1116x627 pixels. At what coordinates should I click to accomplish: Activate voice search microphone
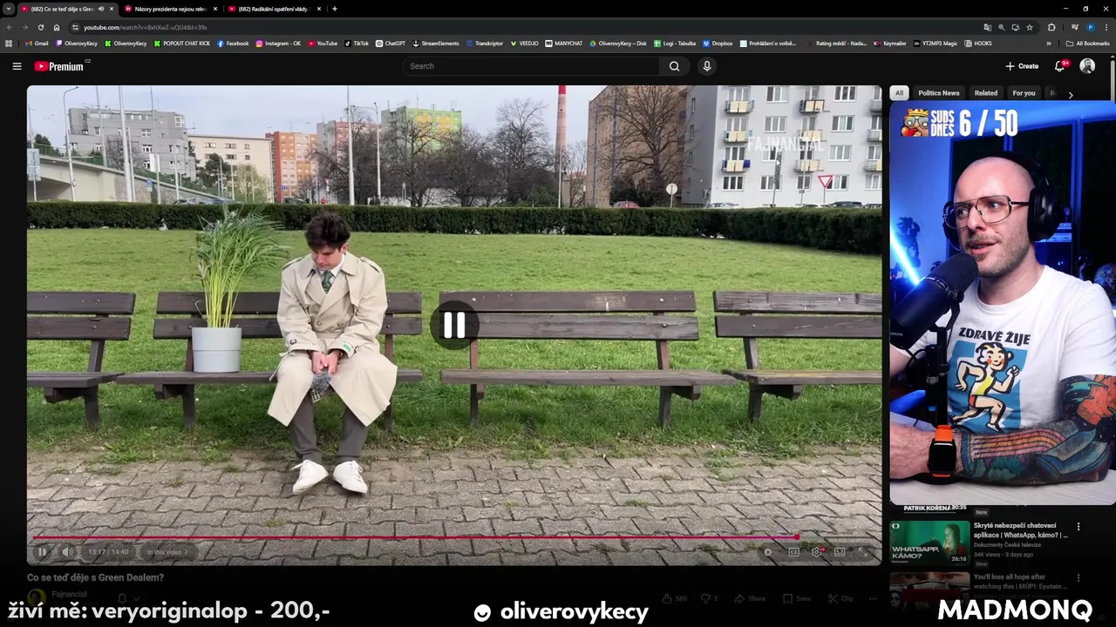(x=707, y=66)
